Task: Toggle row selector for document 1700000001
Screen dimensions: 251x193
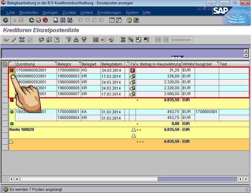Action: [x=5, y=112]
